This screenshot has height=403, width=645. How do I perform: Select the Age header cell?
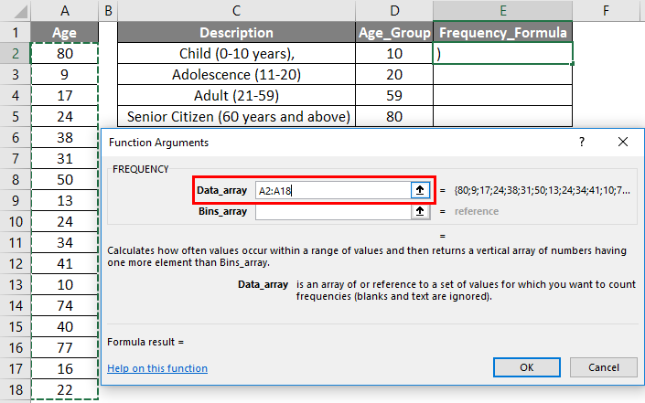point(64,32)
